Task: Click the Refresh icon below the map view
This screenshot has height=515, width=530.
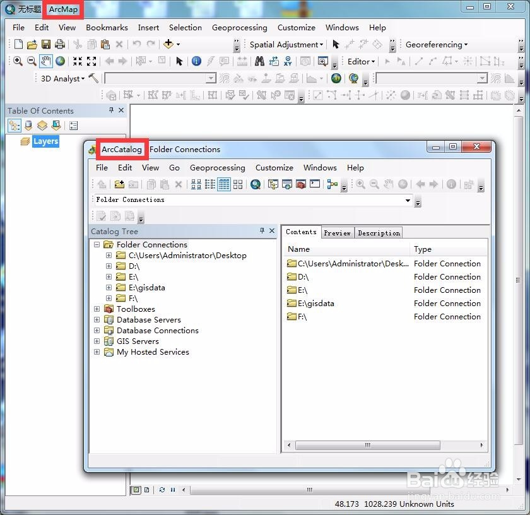Action: (x=162, y=490)
